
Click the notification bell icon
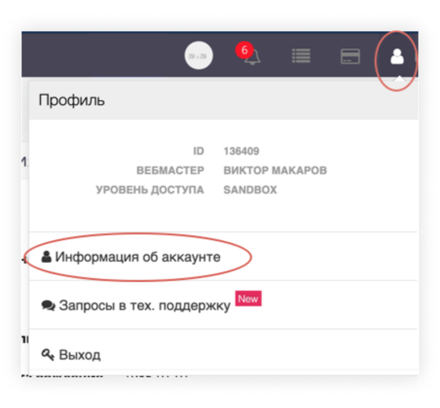pos(253,57)
